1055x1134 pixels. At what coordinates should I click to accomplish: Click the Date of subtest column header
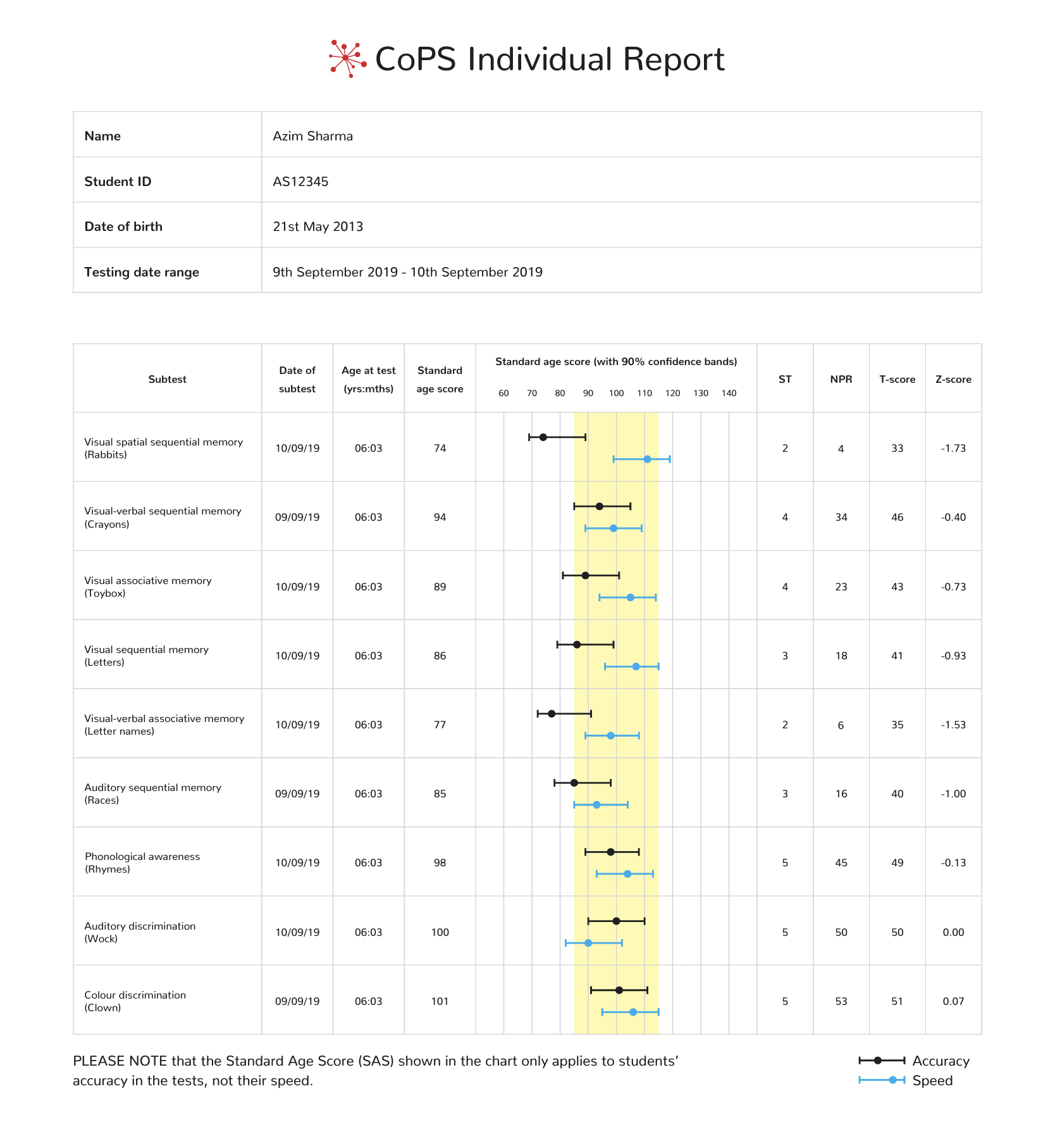click(297, 379)
